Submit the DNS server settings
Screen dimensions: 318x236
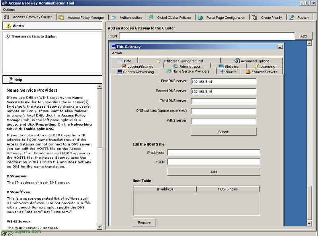coord(224,132)
